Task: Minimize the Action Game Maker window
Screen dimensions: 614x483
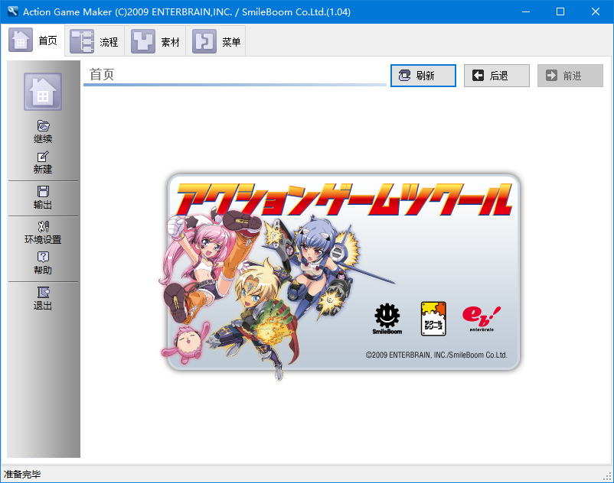Action: click(526, 11)
